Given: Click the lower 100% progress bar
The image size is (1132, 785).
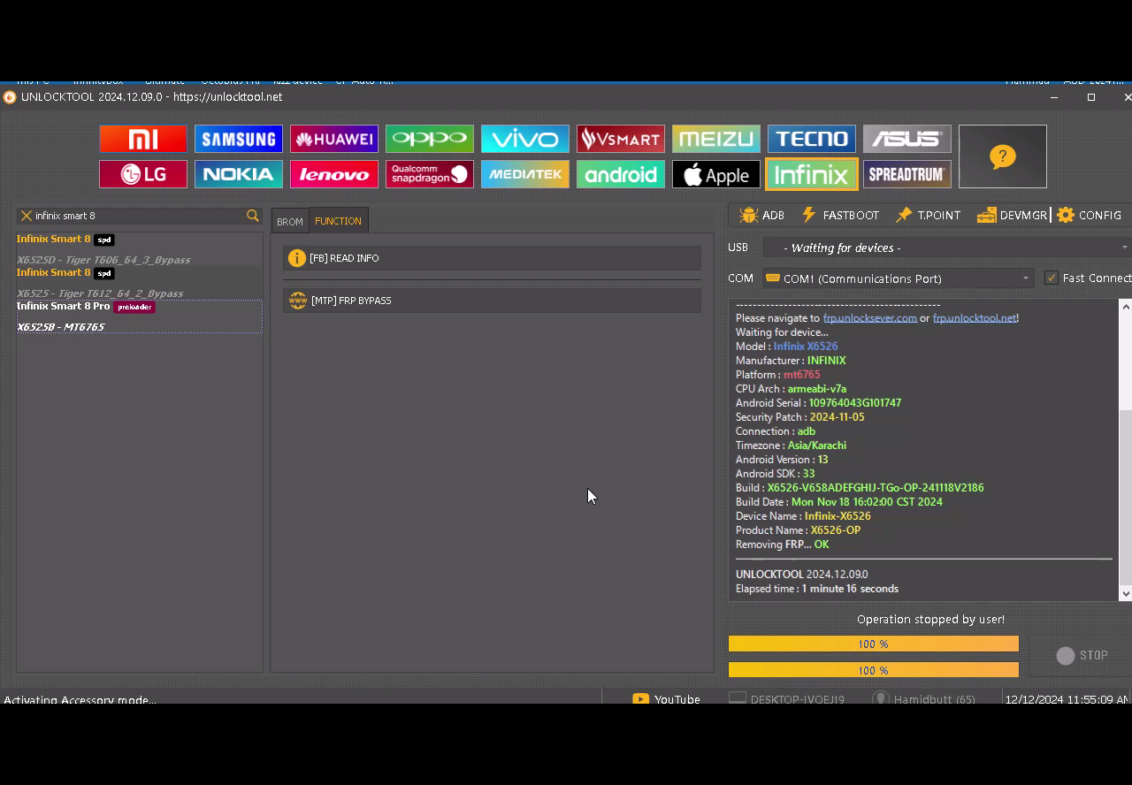Looking at the screenshot, I should 874,670.
